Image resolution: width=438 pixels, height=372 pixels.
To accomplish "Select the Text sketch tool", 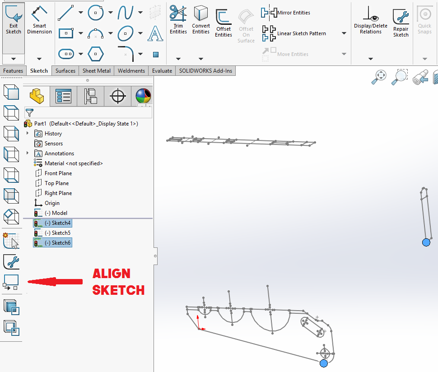I will pos(155,33).
